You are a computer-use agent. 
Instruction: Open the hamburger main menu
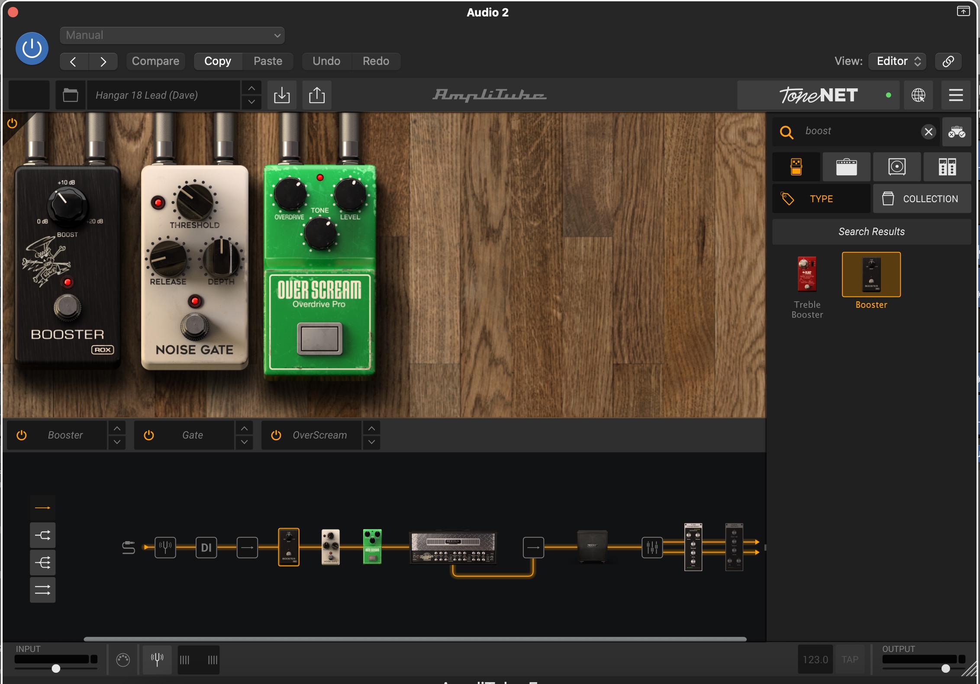pos(956,95)
